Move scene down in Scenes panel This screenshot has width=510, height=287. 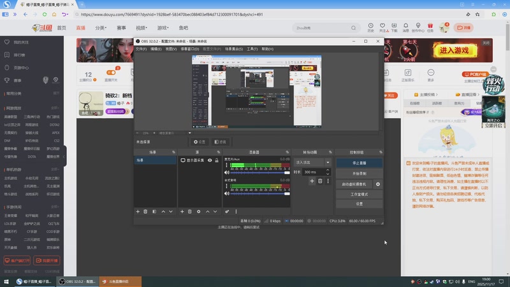(171, 212)
